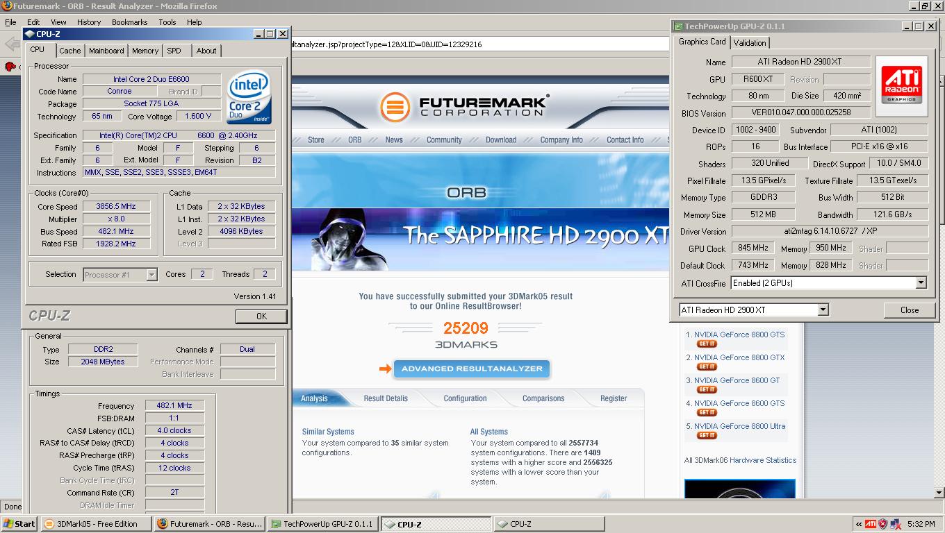Viewport: 945px width, 533px height.
Task: Open the Comparisons tab on Futuremark page
Action: [x=543, y=398]
